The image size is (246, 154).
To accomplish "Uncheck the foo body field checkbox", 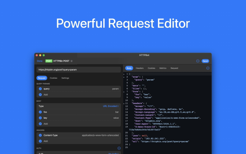I will click(x=40, y=112).
